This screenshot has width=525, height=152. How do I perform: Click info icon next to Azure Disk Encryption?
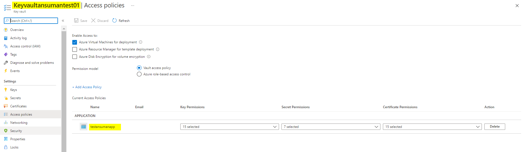[149, 57]
